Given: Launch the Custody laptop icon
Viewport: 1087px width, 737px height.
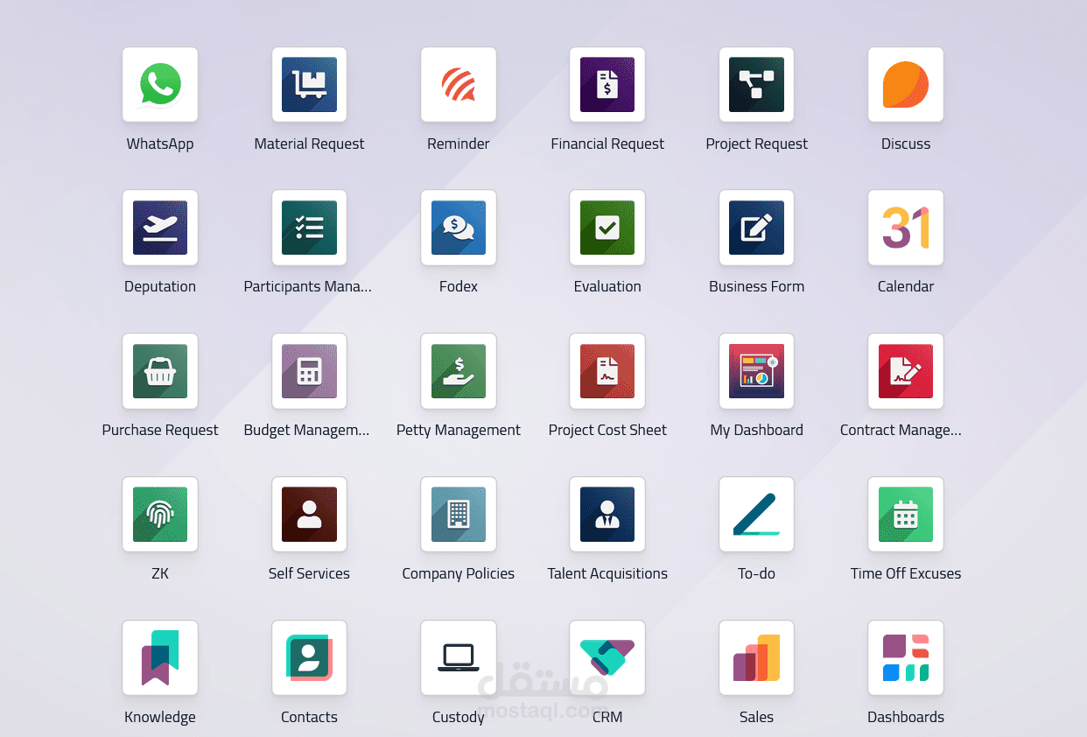Looking at the screenshot, I should point(459,658).
